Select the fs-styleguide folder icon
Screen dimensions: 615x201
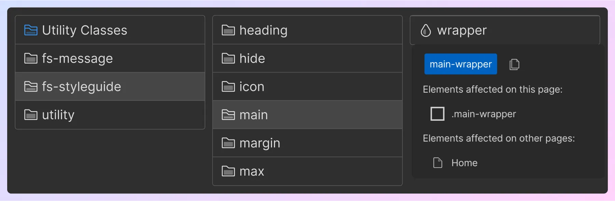31,86
